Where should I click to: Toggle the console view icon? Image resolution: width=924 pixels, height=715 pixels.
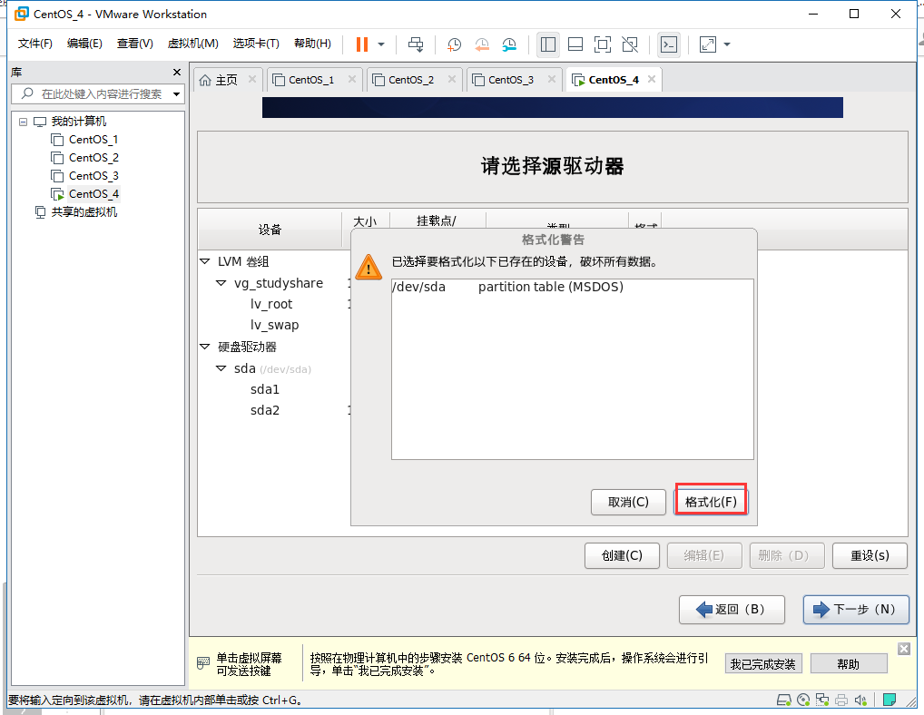click(x=669, y=44)
